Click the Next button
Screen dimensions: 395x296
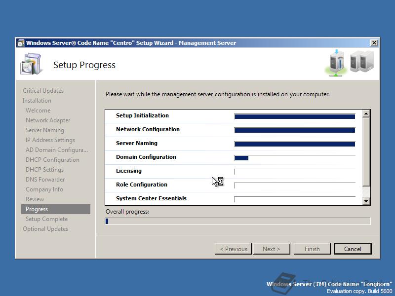[x=271, y=249]
